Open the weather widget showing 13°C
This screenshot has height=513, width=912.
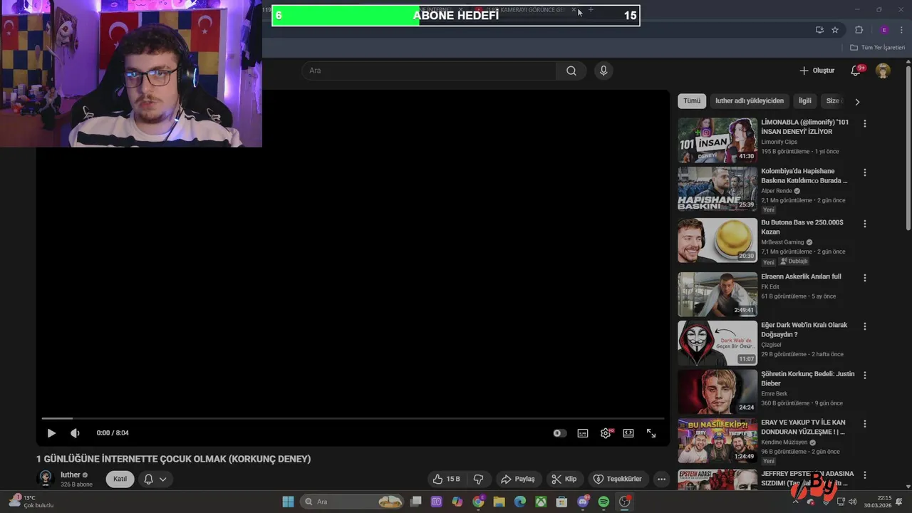click(x=31, y=502)
